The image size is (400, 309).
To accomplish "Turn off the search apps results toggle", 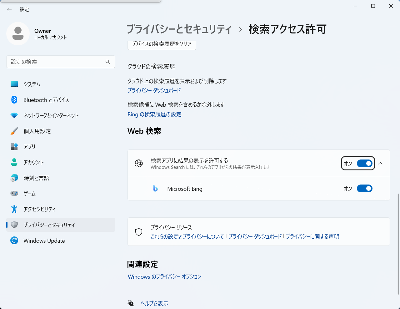I will coord(364,163).
